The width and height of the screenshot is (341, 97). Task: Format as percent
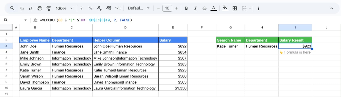(90, 8)
